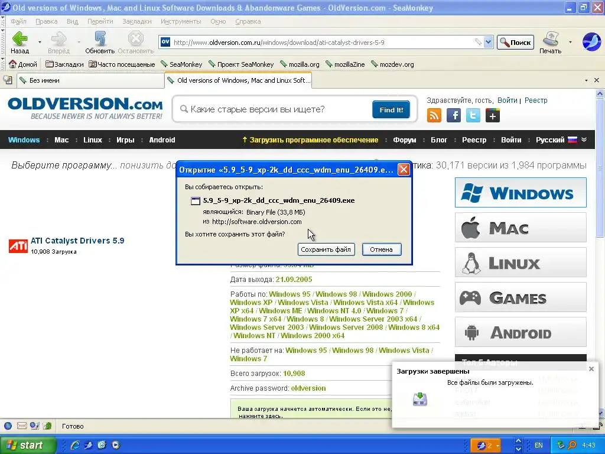This screenshot has width=605, height=454.
Task: Open the Facebook icon on OldVersion header
Action: click(454, 115)
